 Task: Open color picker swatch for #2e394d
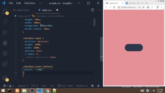point(41,26)
